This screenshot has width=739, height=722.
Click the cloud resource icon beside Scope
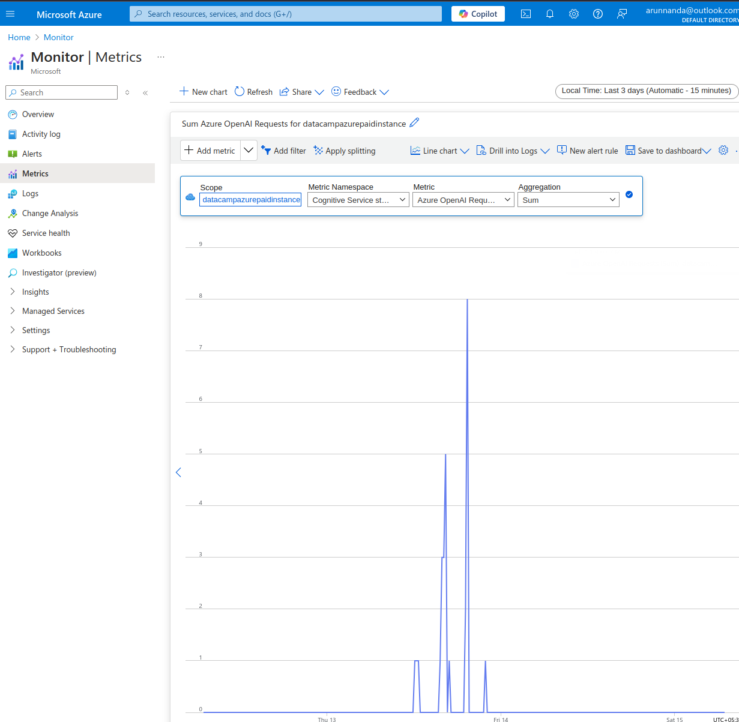click(190, 197)
